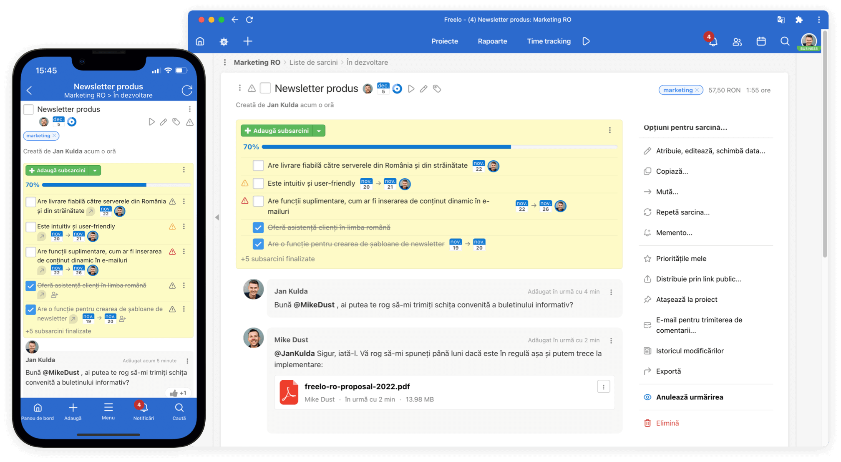Screen dimensions: 841x462
Task: Tap Menu in phone bottom bar
Action: point(108,412)
